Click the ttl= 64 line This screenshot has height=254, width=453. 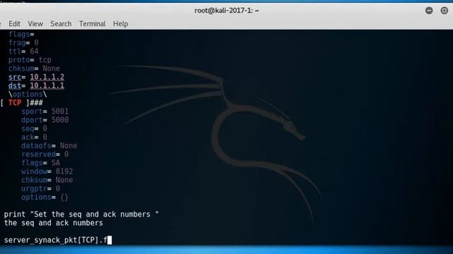23,52
